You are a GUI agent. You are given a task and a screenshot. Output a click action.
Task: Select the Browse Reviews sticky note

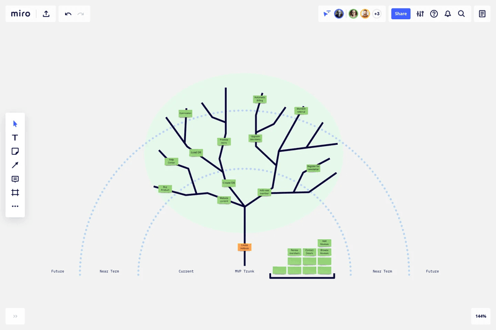pyautogui.click(x=324, y=252)
